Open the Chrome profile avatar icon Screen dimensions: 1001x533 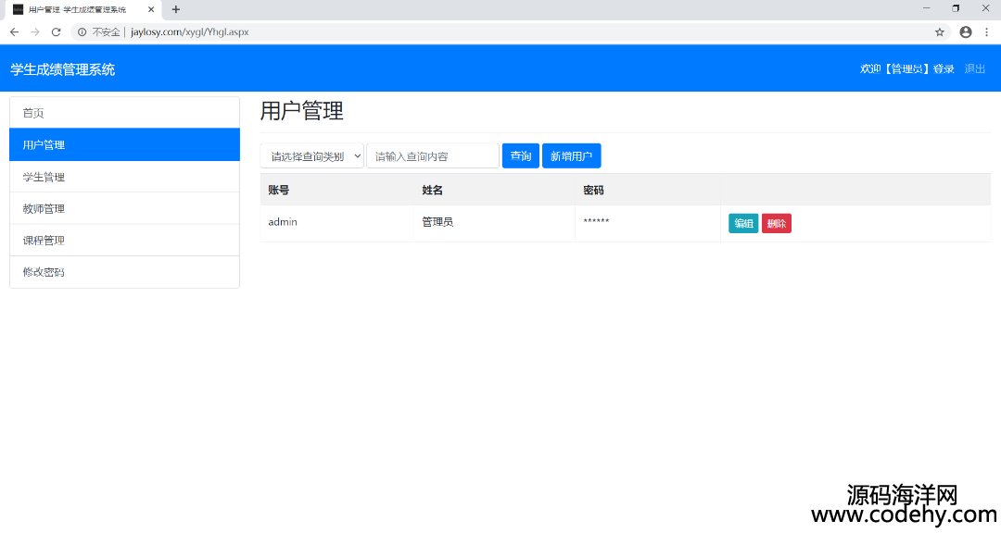coord(966,31)
